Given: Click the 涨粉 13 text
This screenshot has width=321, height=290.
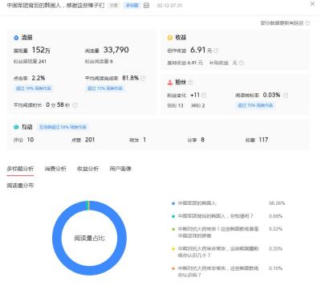Looking at the screenshot, I should pos(175,105).
